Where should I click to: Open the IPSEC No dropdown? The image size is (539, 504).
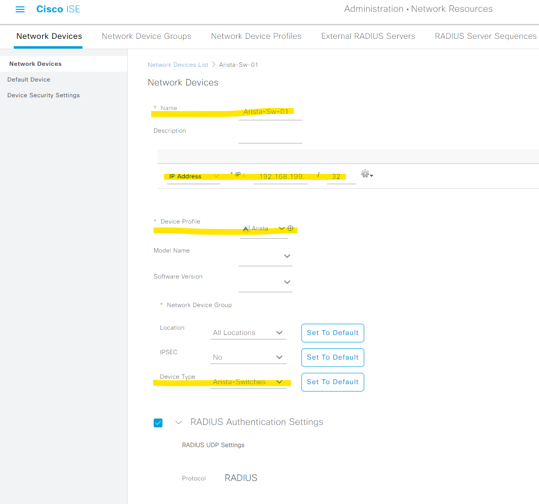coord(248,358)
